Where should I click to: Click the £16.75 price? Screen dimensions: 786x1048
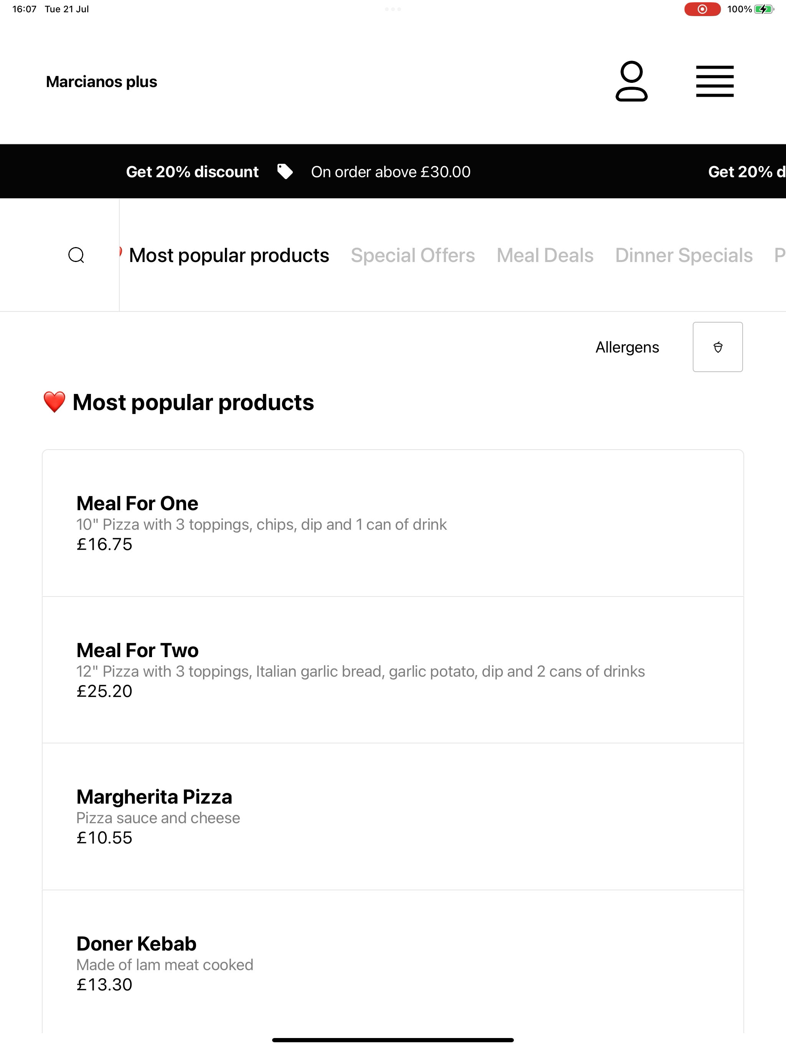tap(104, 544)
